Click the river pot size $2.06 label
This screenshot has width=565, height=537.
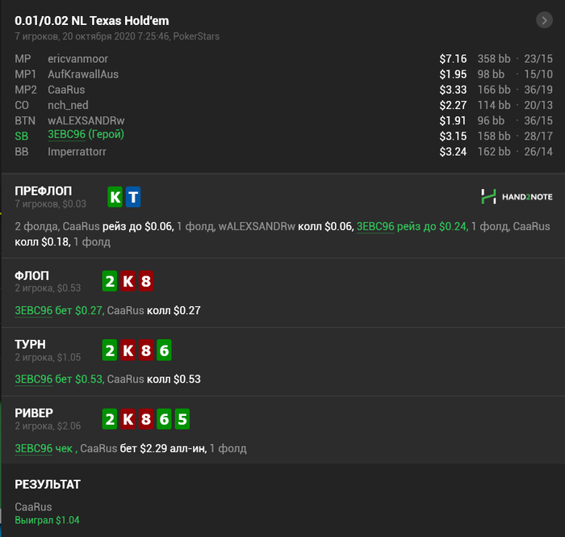click(69, 426)
